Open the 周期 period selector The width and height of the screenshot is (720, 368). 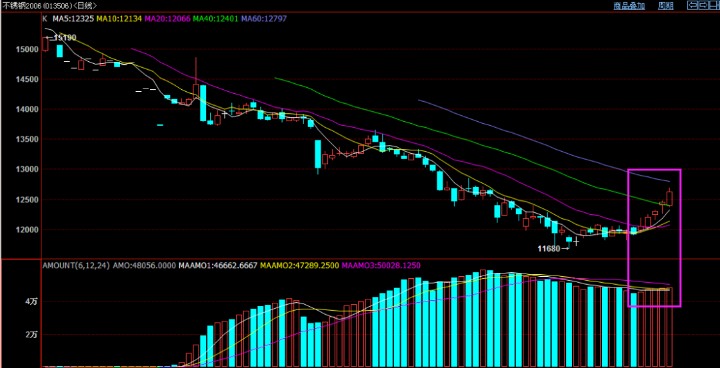coord(665,6)
